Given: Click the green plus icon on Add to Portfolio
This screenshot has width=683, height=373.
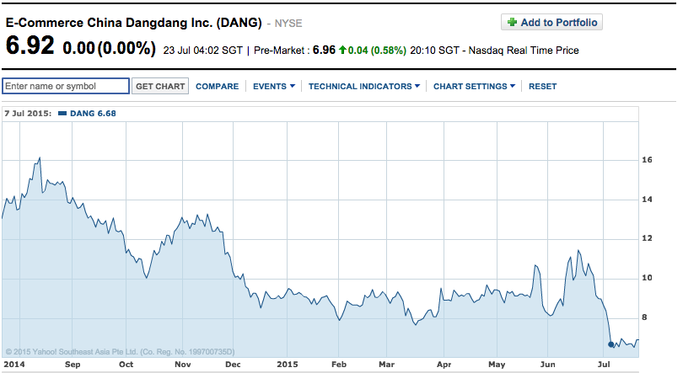Looking at the screenshot, I should pyautogui.click(x=513, y=22).
